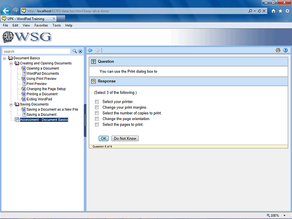The image size is (292, 219).
Task: Stop loading with the address bar X
Action: (264, 11)
